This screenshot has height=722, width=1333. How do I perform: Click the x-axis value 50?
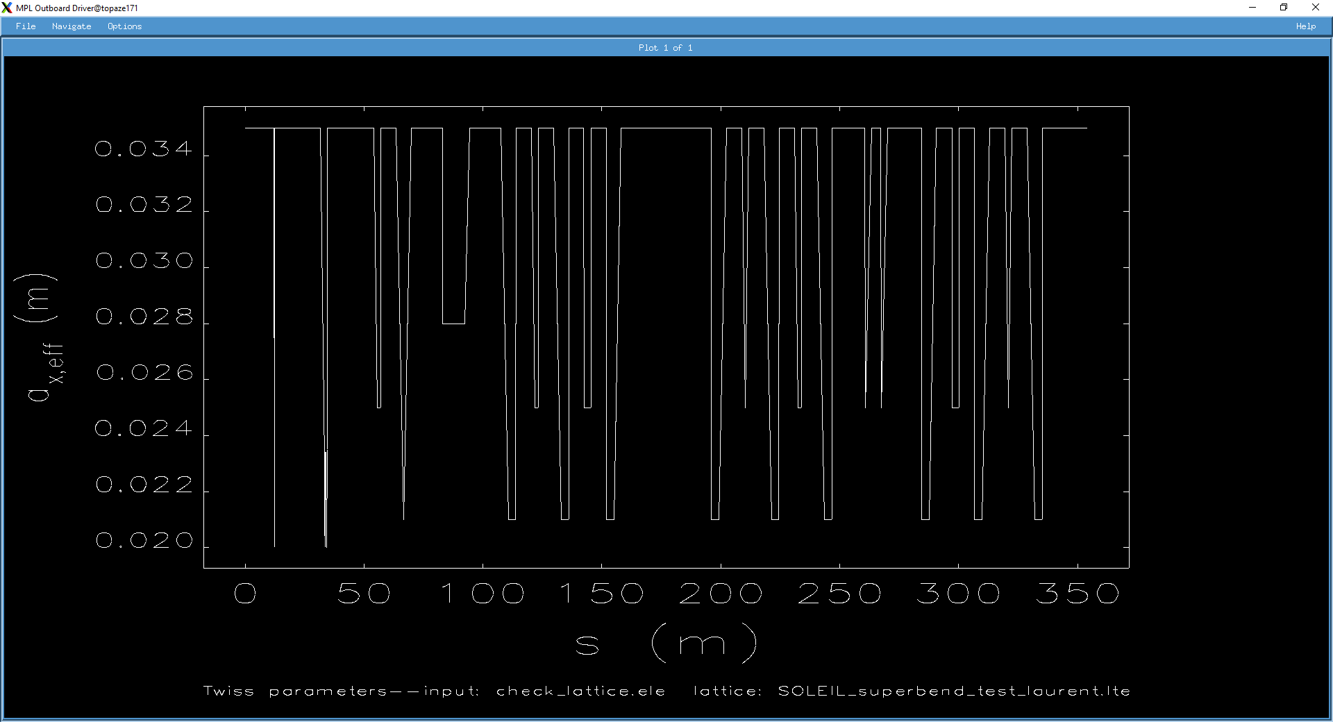364,594
